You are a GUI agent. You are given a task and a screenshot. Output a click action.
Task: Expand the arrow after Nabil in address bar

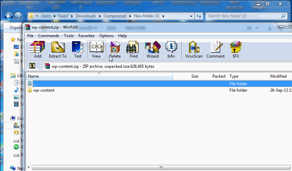[x=72, y=16]
